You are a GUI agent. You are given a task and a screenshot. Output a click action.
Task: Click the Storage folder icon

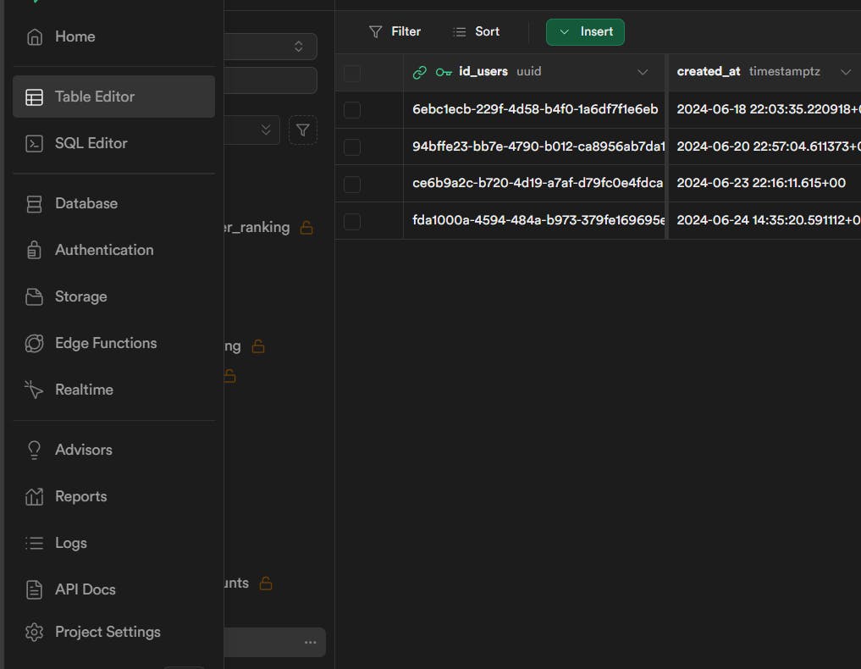34,296
